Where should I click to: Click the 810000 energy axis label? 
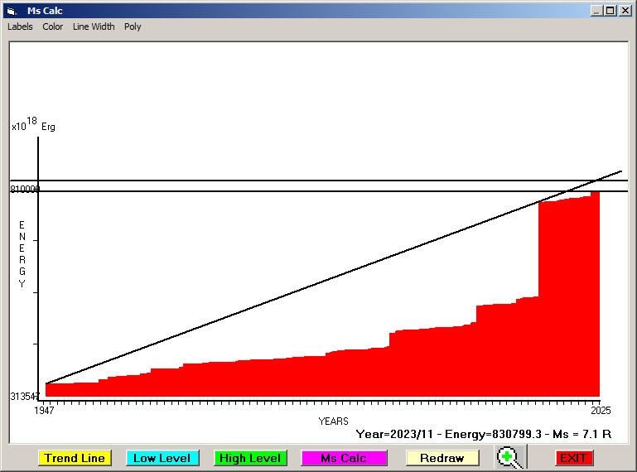pyautogui.click(x=25, y=190)
